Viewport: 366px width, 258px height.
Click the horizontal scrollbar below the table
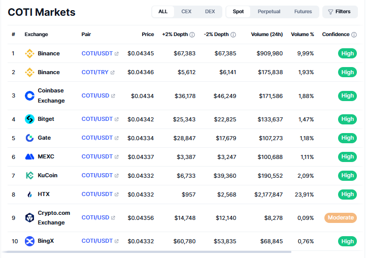tap(147, 252)
